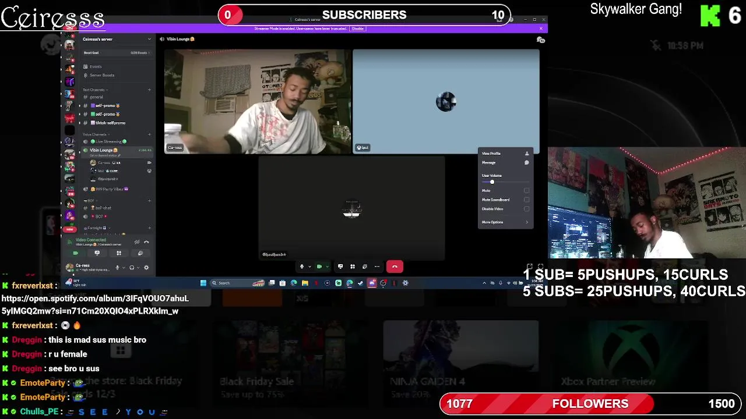Image resolution: width=746 pixels, height=419 pixels.
Task: Open Discord from the taskbar
Action: [x=372, y=283]
